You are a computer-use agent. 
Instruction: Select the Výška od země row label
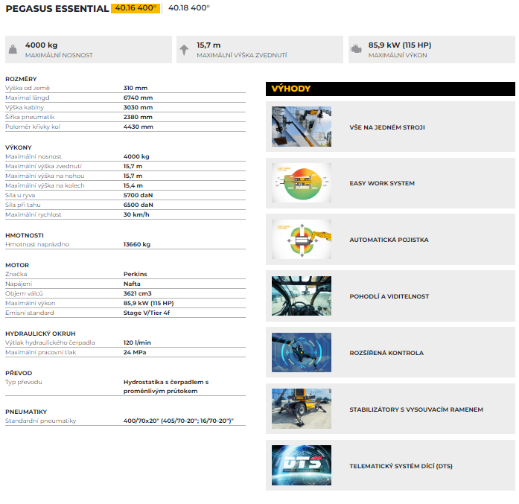[x=28, y=88]
